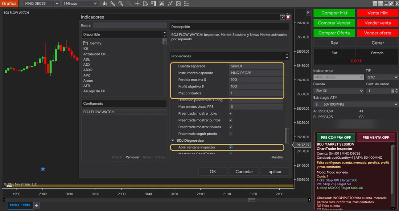Click the blue star marker on chart
The width and height of the screenshot is (399, 211).
pyautogui.click(x=43, y=169)
